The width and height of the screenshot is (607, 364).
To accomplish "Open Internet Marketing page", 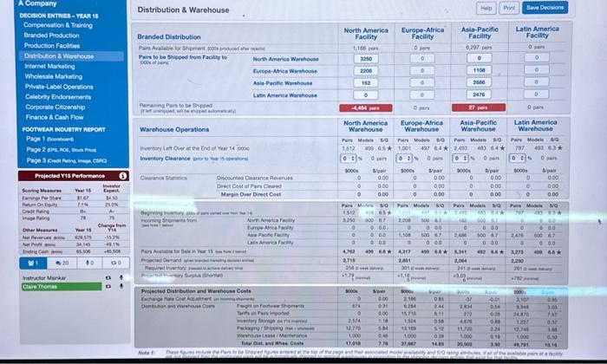I will point(49,66).
